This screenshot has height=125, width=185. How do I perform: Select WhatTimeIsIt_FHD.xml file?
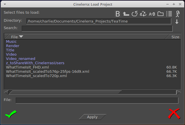click(25, 67)
